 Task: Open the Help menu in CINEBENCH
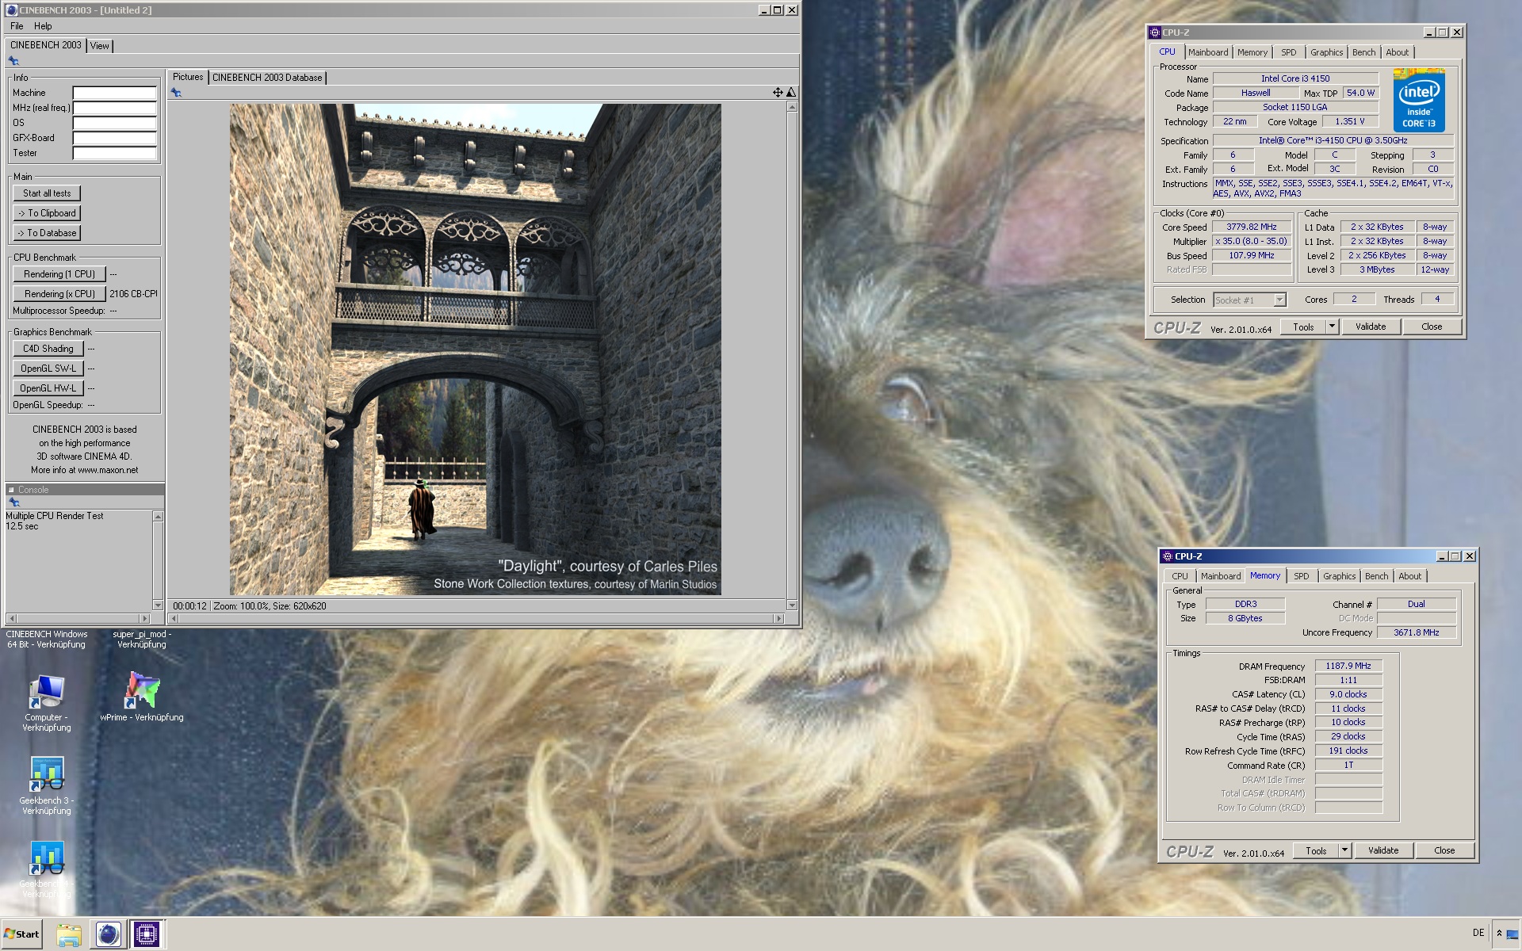click(43, 26)
